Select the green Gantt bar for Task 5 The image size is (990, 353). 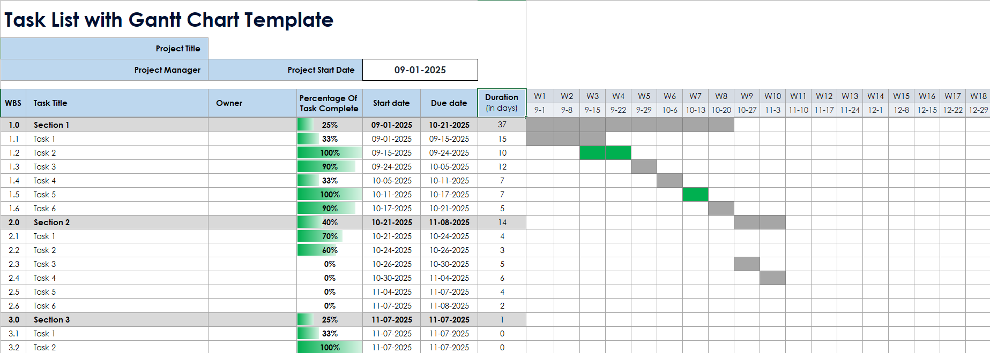[x=695, y=194]
